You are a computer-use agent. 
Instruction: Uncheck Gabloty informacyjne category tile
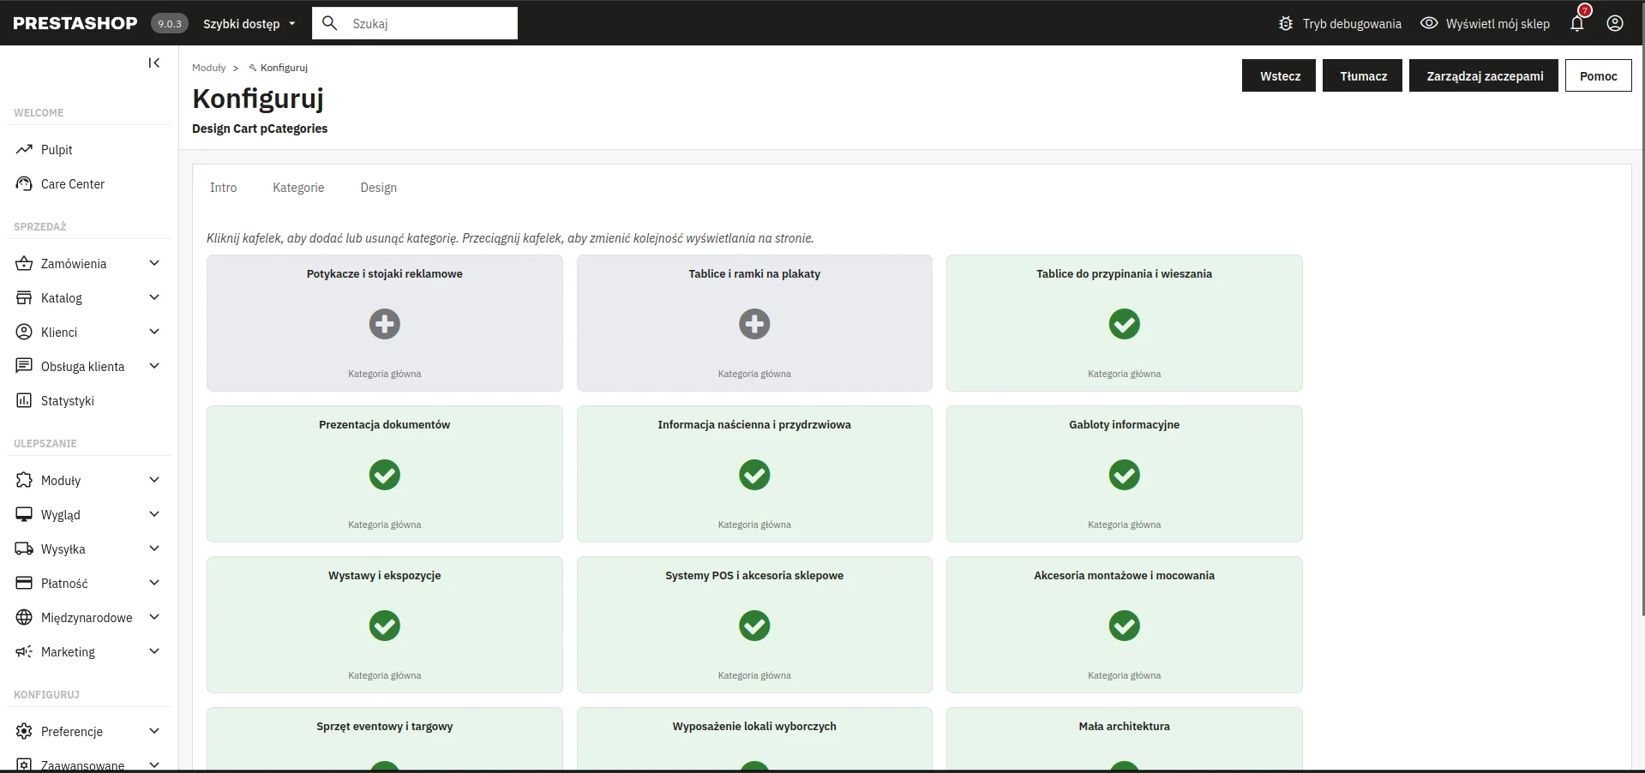point(1125,475)
